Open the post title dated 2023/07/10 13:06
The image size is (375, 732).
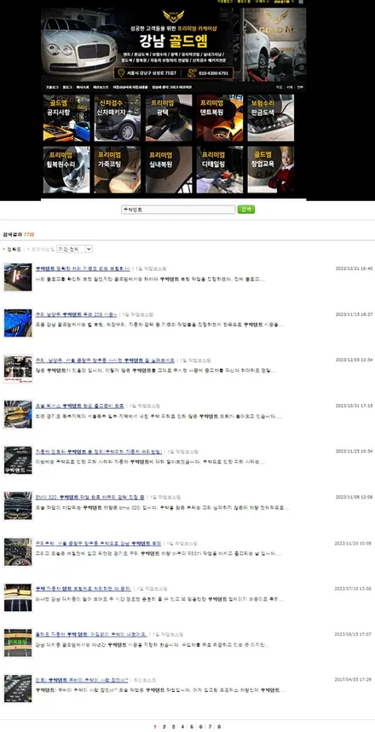click(84, 589)
